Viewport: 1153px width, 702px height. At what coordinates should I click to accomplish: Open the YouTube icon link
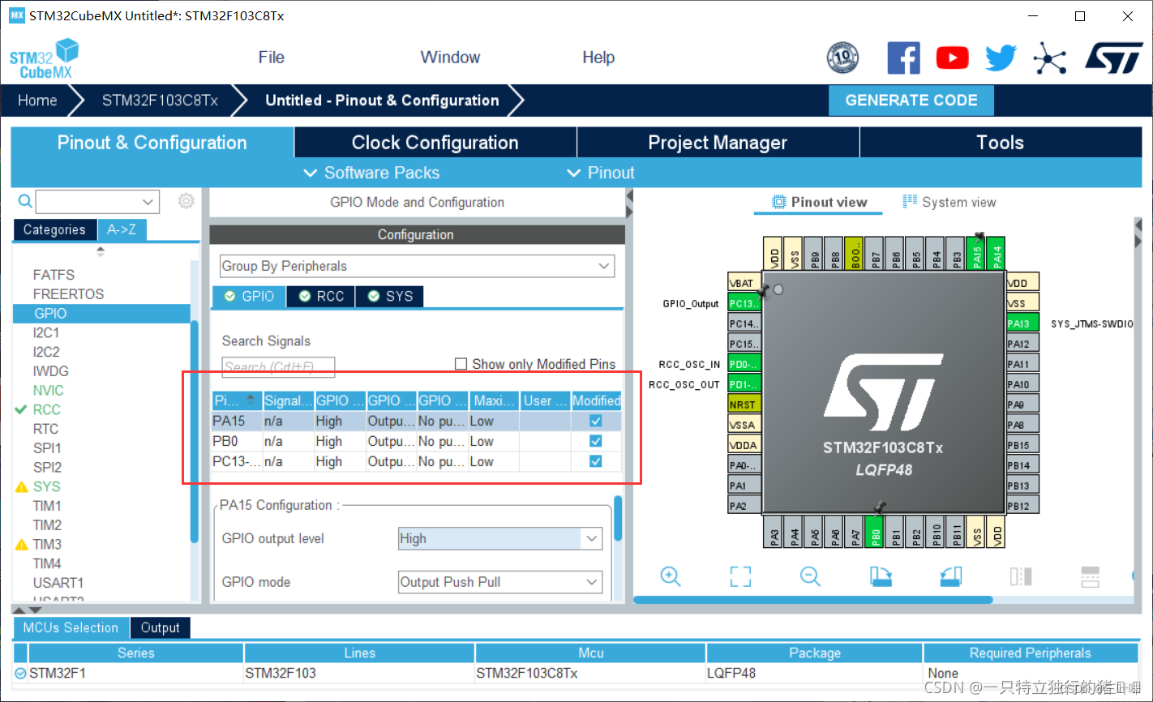(952, 58)
